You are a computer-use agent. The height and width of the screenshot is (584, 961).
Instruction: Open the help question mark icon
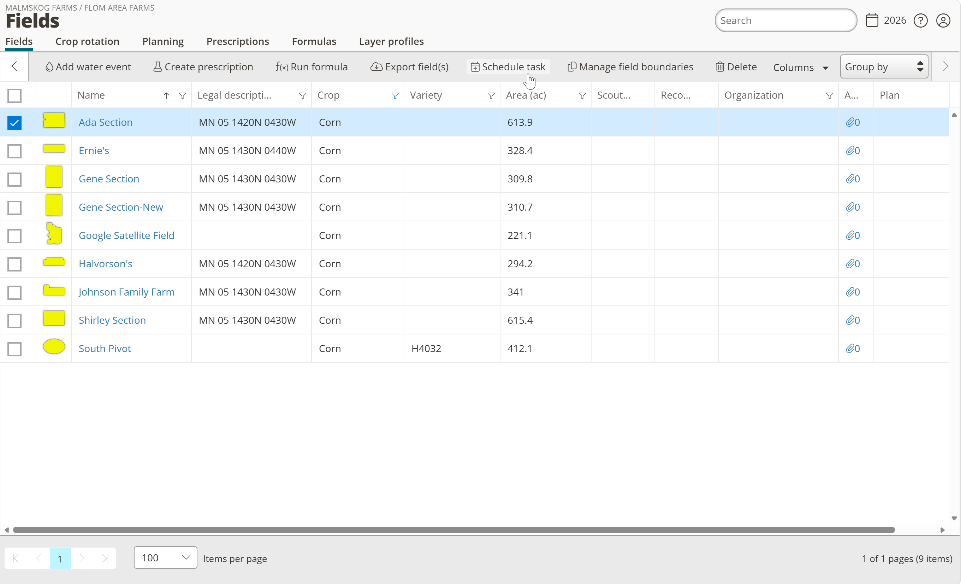pos(920,21)
